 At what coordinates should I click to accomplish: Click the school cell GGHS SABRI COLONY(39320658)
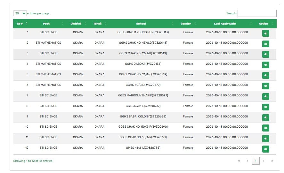pyautogui.click(x=143, y=117)
